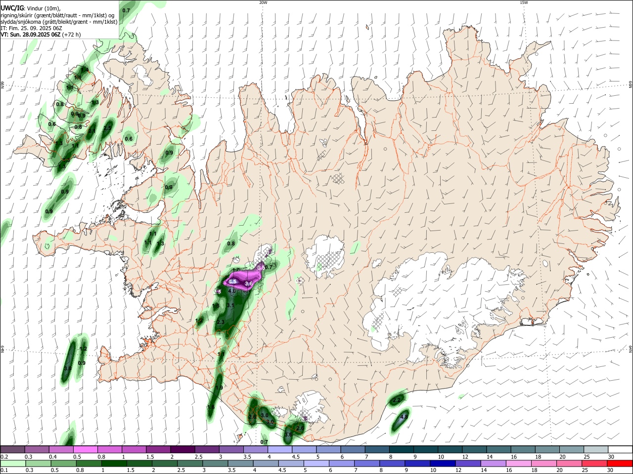Screen dimensions: 633x474
Task: Click the bright red 30 swatch in bottom legend row
Action: click(x=620, y=464)
